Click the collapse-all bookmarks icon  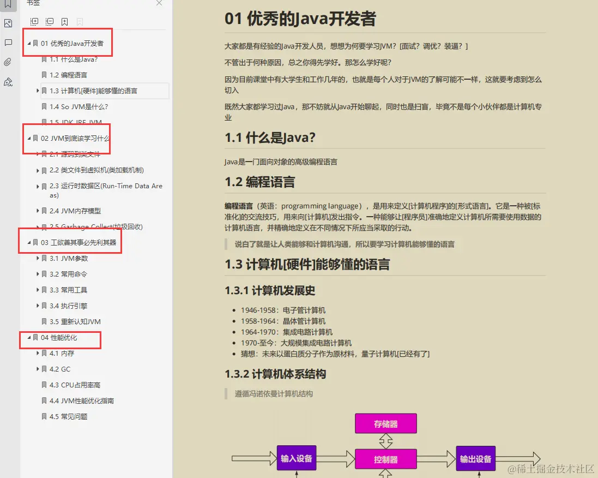[x=49, y=21]
